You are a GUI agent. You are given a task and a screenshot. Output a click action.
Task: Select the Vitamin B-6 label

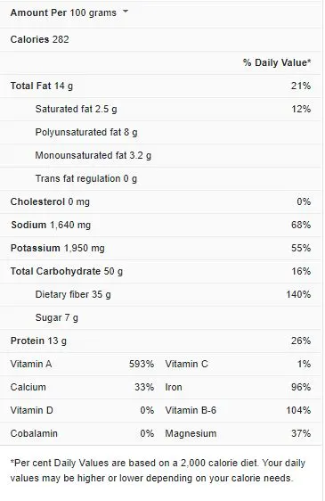(x=191, y=410)
